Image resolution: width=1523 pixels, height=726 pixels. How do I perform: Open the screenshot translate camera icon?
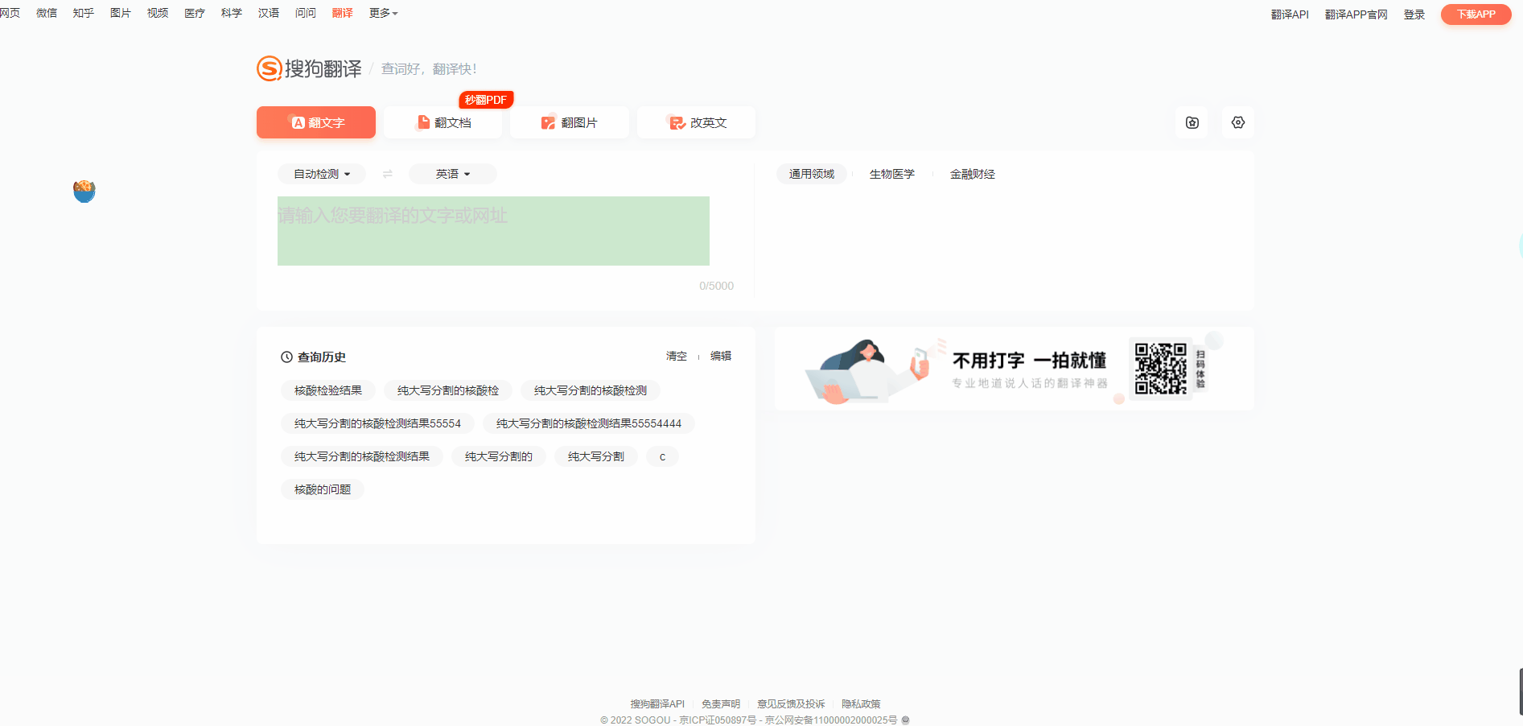(1192, 122)
